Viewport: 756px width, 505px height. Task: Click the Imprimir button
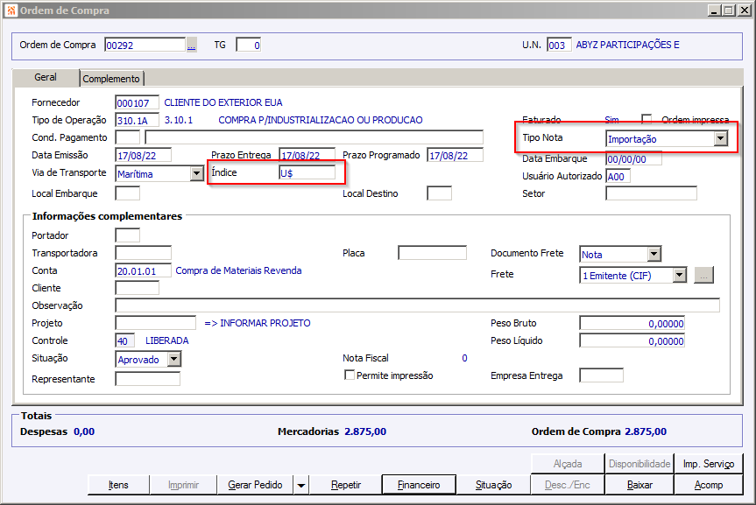[x=183, y=485]
